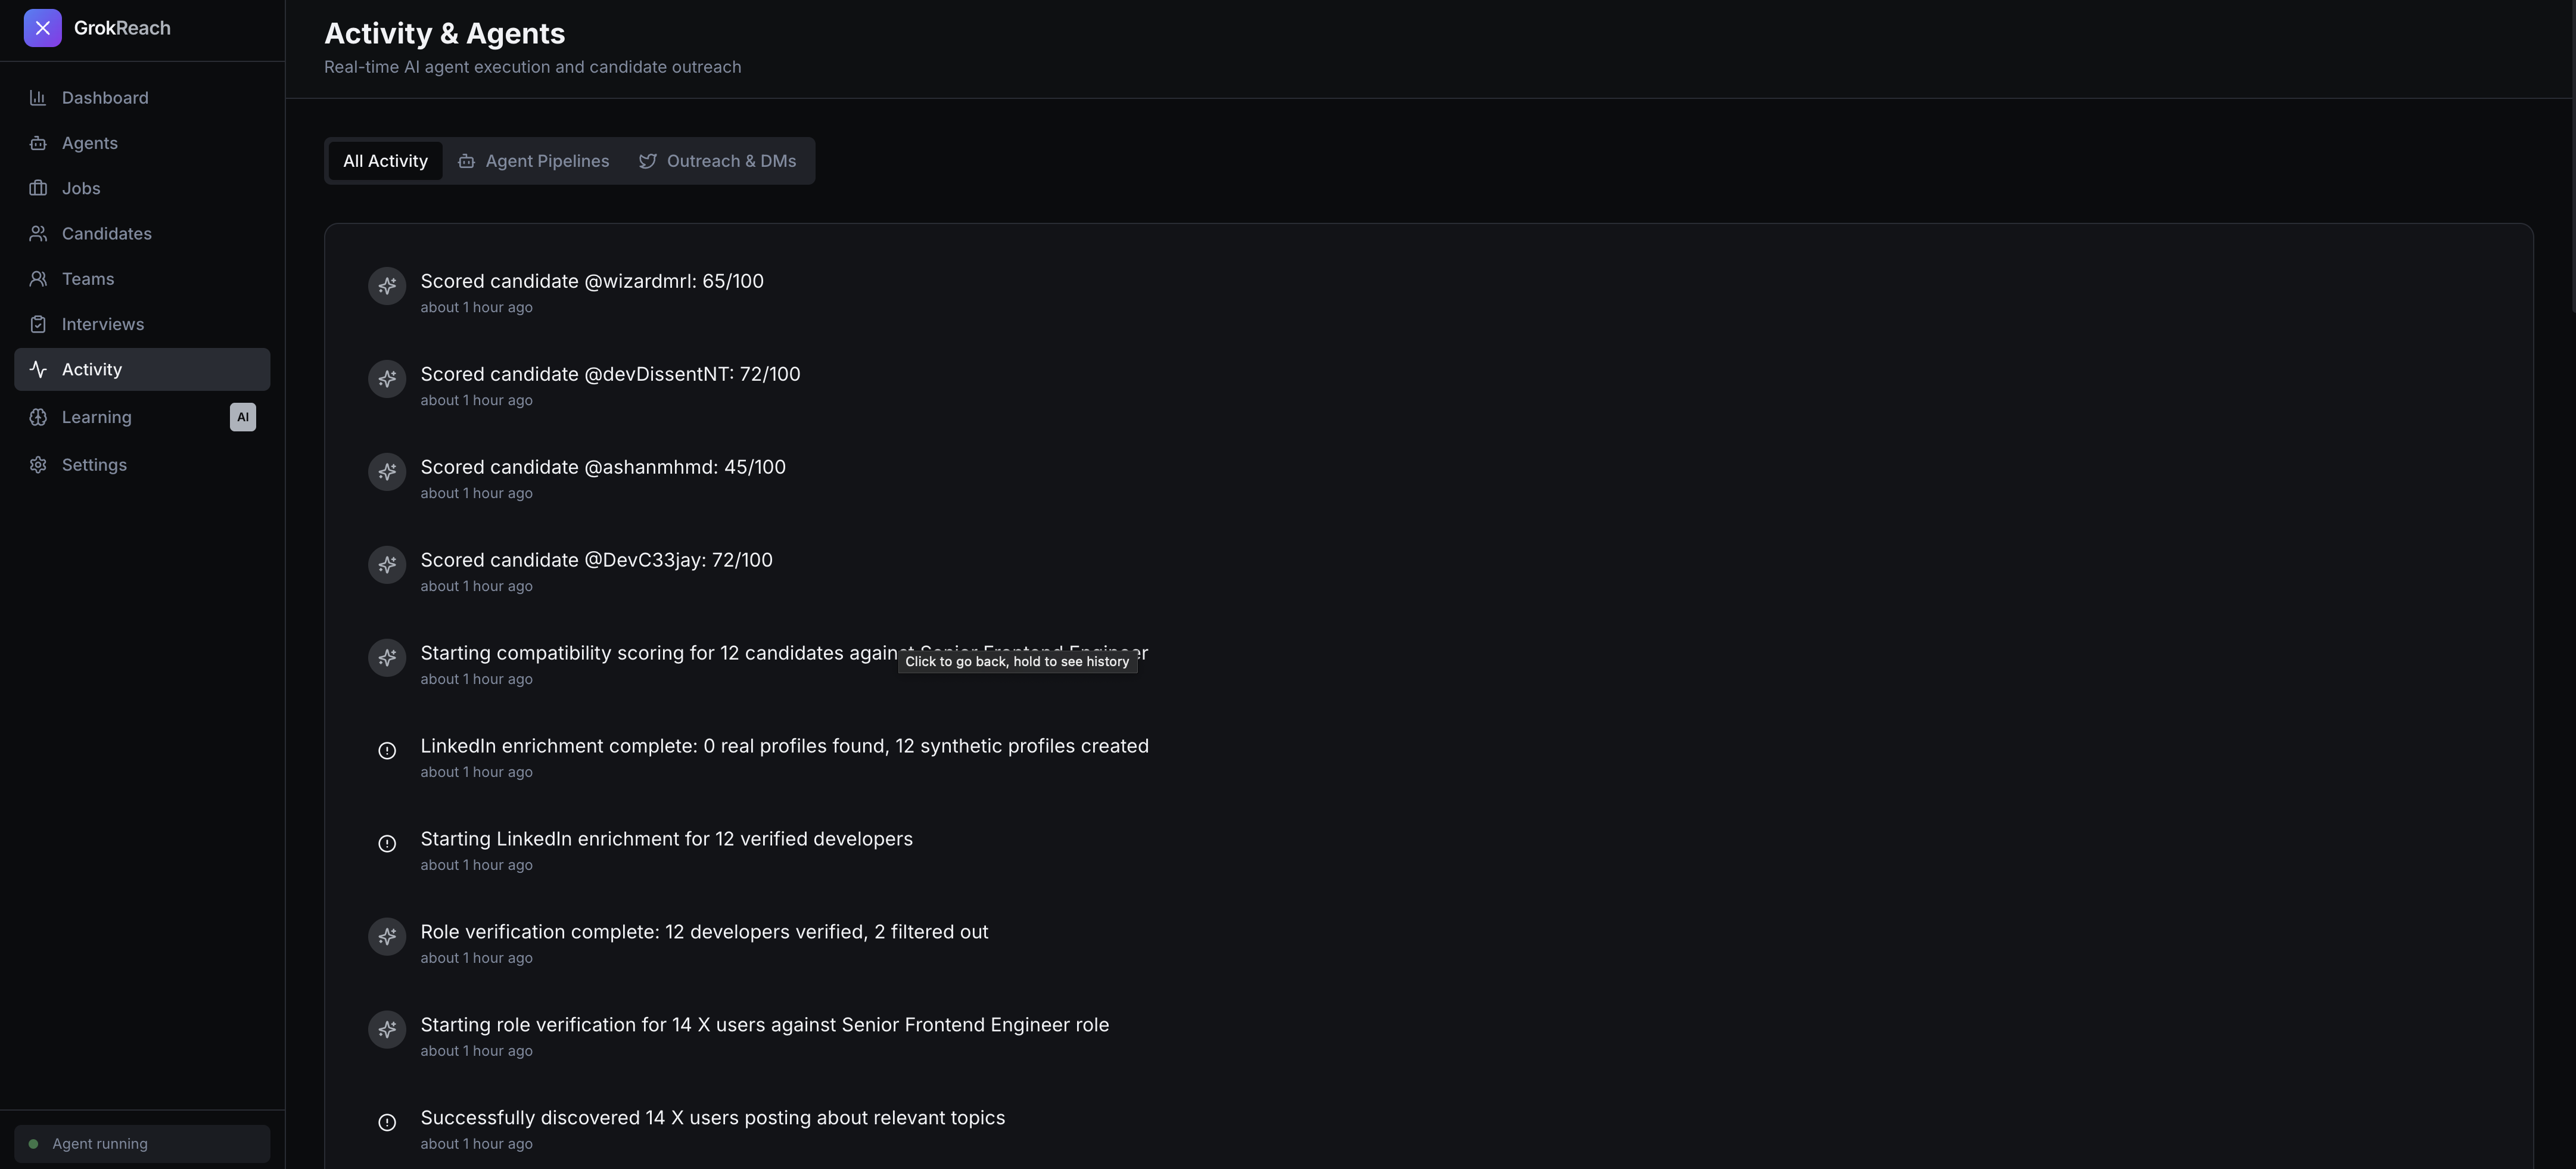Click the sparkle icon beside @wizardmrl score
Image resolution: width=2576 pixels, height=1169 pixels.
tap(387, 286)
